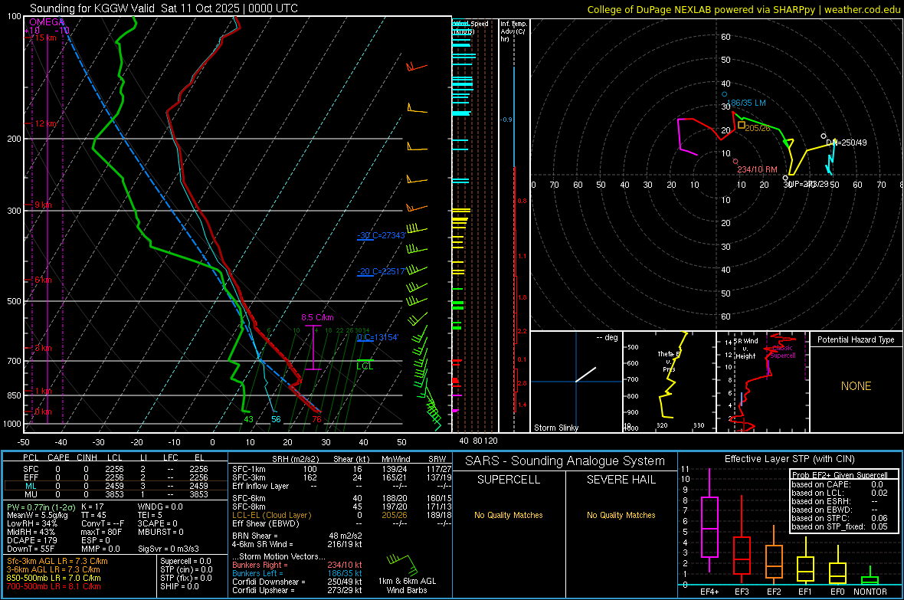Click the Supercell = 0.0 composite value
Image resolution: width=904 pixels, height=600 pixels.
(185, 561)
